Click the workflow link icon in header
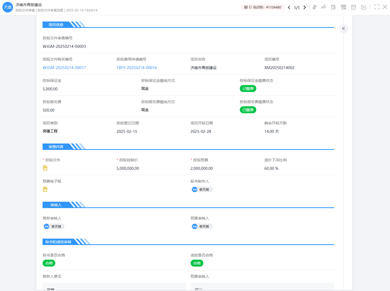390x291 pixels. [x=314, y=7]
